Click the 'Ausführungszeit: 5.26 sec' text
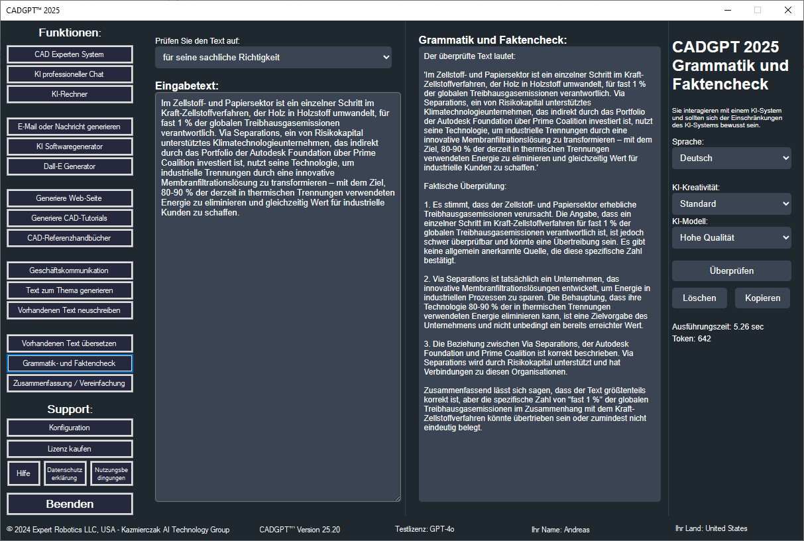Image resolution: width=804 pixels, height=541 pixels. pyautogui.click(x=718, y=327)
